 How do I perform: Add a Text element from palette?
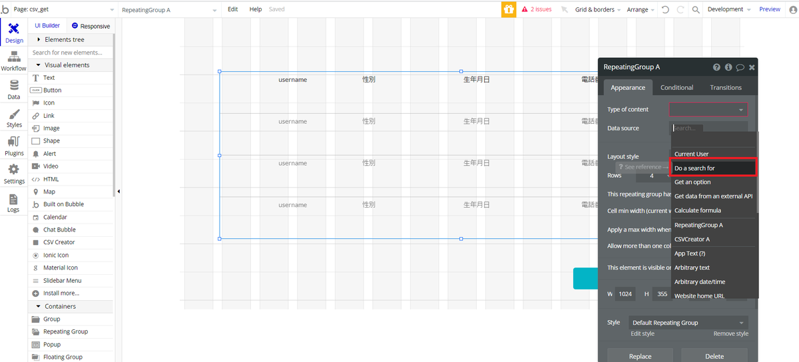click(x=71, y=78)
